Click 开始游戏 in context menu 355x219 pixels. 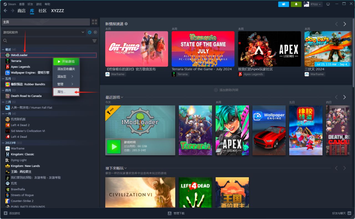point(66,61)
